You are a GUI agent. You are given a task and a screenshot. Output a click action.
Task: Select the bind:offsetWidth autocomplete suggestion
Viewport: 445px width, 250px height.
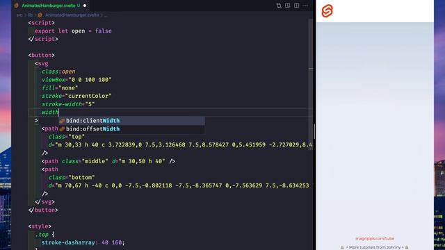click(131, 129)
